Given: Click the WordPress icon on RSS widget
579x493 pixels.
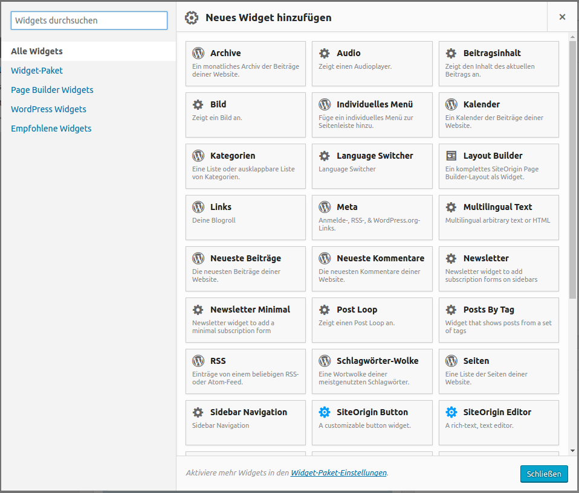Looking at the screenshot, I should (198, 361).
